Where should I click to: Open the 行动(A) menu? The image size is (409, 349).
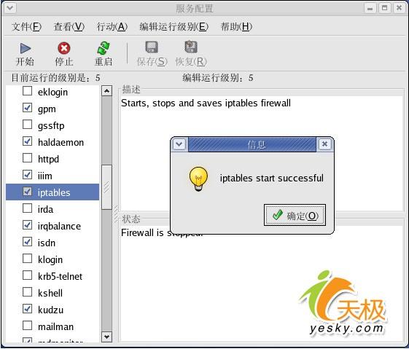click(x=112, y=26)
